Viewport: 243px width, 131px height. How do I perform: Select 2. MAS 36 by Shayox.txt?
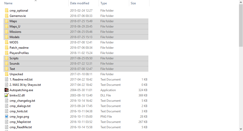[x=25, y=85]
